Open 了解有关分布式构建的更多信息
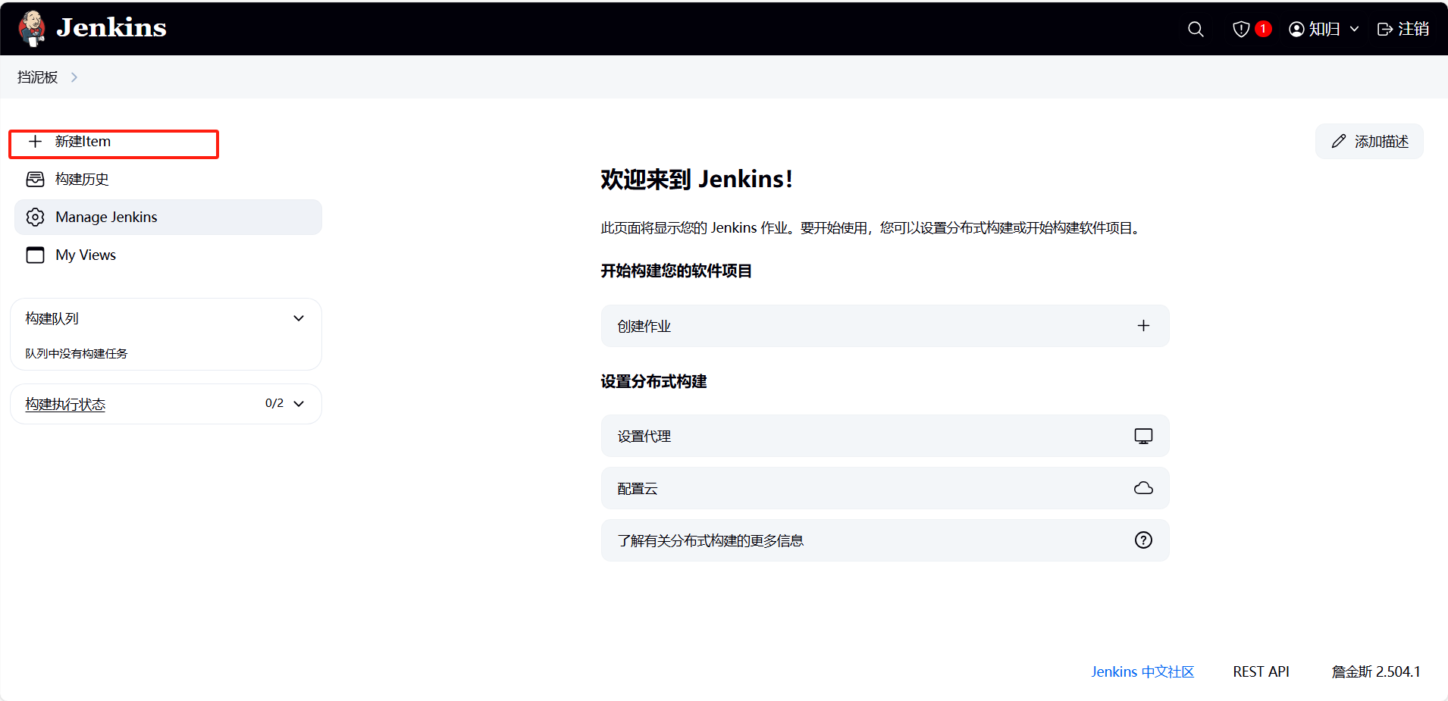 click(885, 540)
